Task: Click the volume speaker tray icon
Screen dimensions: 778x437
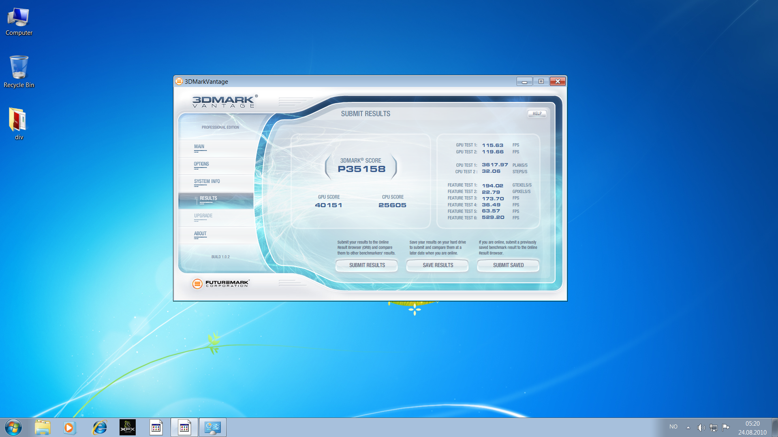Action: pyautogui.click(x=701, y=427)
